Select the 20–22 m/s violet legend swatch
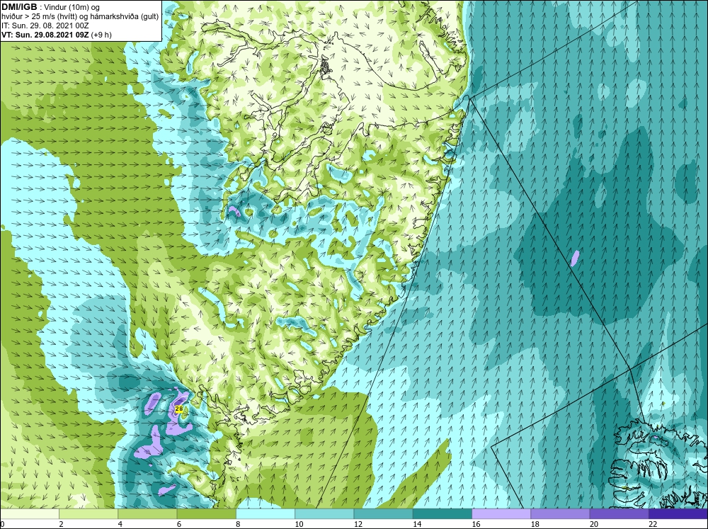The height and width of the screenshot is (529, 708). pos(619,514)
